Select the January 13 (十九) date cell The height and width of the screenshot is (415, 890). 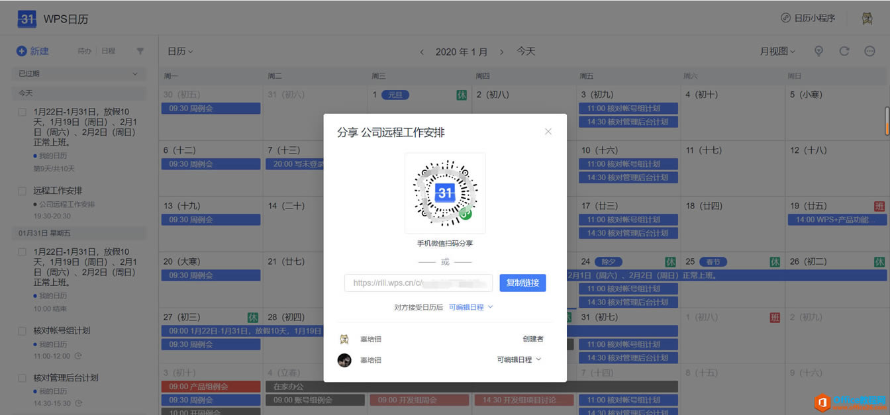tap(211, 224)
